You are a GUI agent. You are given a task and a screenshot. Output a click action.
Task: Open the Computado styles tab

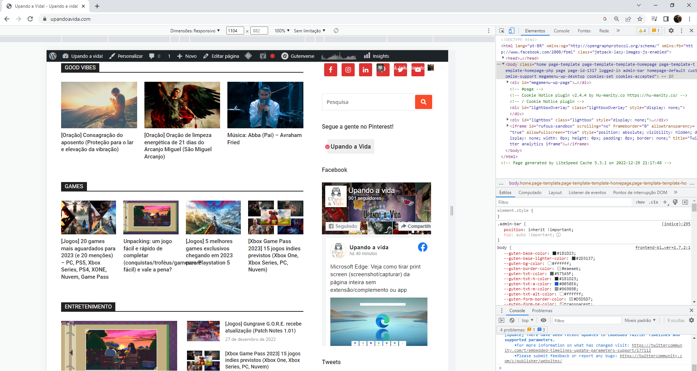click(530, 192)
